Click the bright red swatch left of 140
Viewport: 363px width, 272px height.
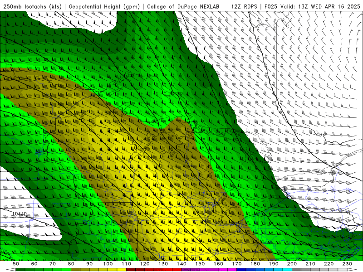point(177,269)
